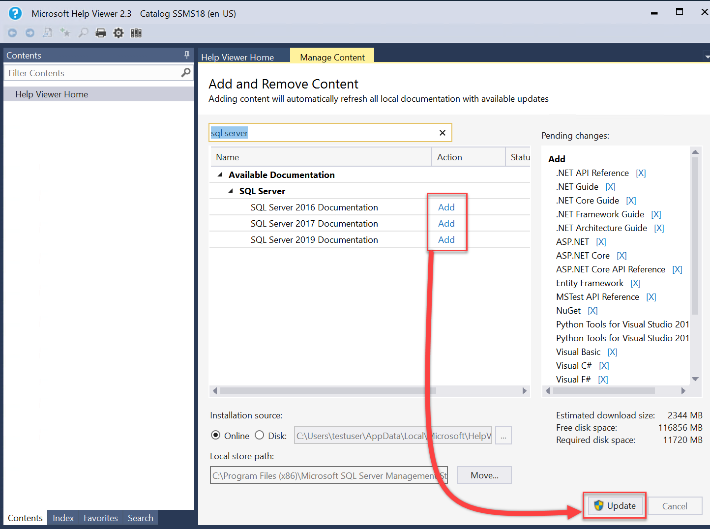
Task: Collapse the Available Documentation section
Action: point(220,174)
